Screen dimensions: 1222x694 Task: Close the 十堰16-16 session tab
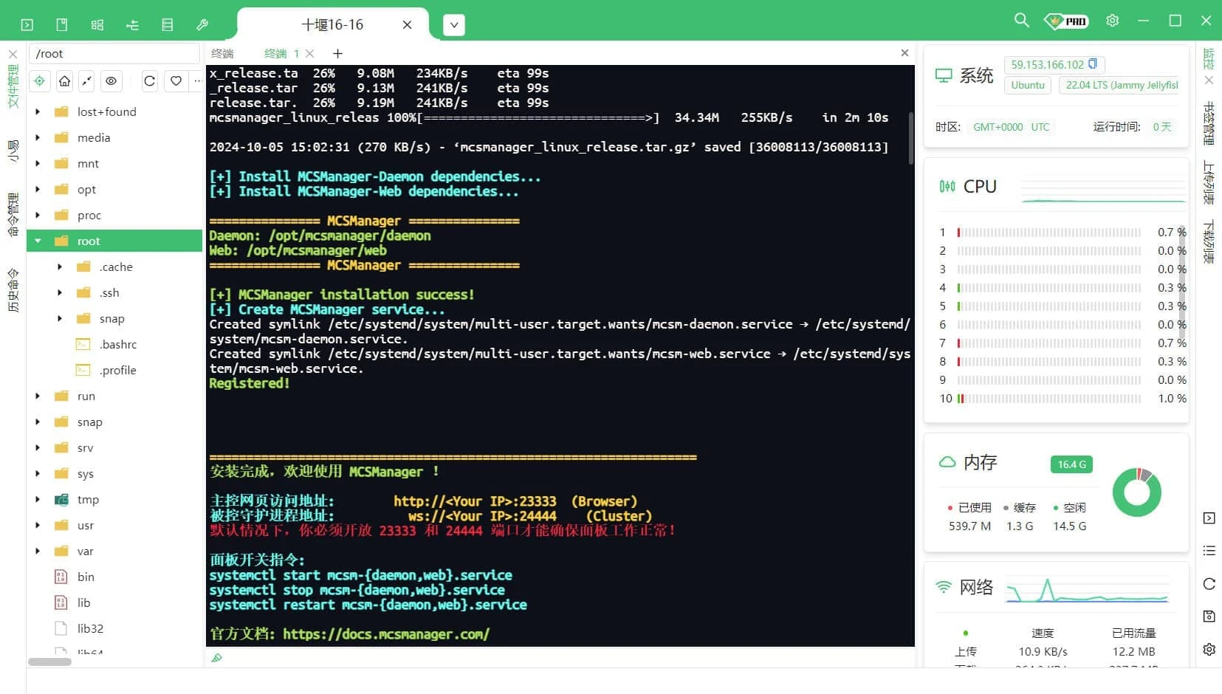click(x=407, y=24)
